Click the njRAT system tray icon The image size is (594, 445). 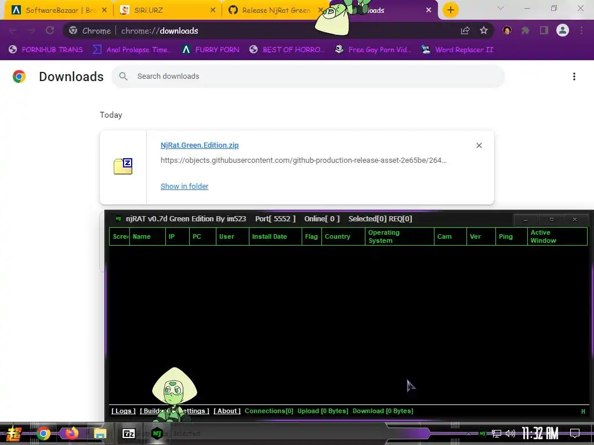coord(483,433)
